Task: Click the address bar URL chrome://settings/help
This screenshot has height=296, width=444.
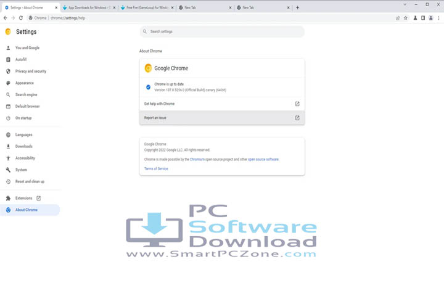Action: click(68, 18)
